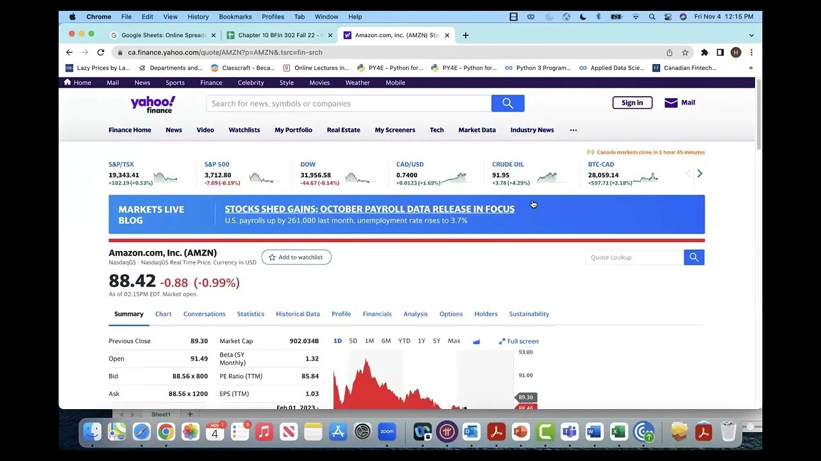Click the Sign in button

pos(632,102)
